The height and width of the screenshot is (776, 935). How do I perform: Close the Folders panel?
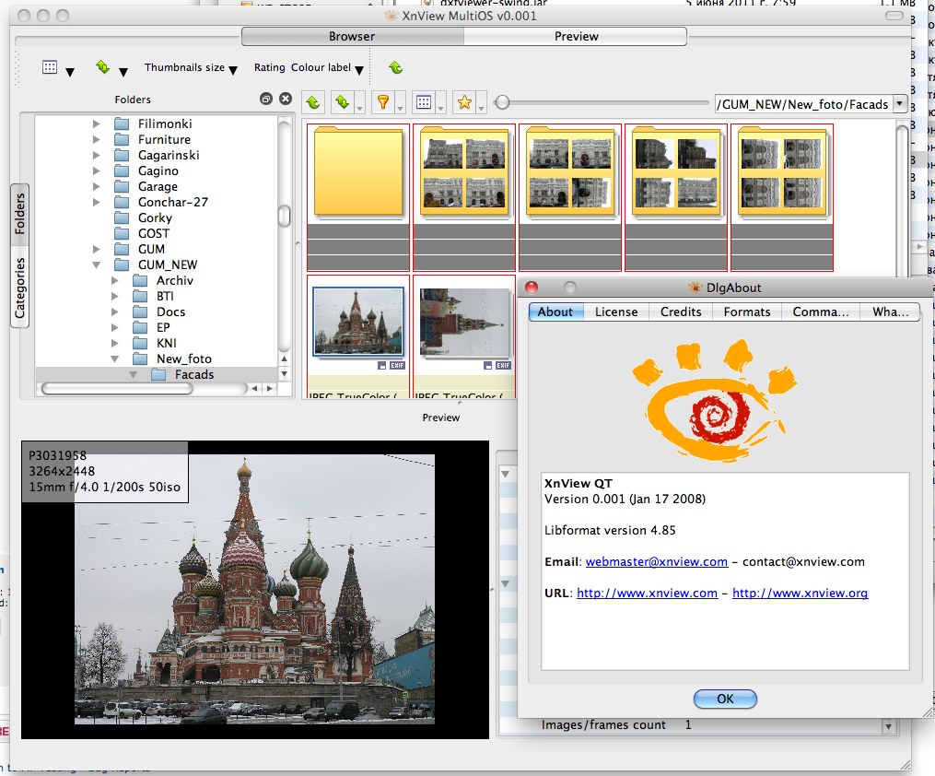point(286,99)
